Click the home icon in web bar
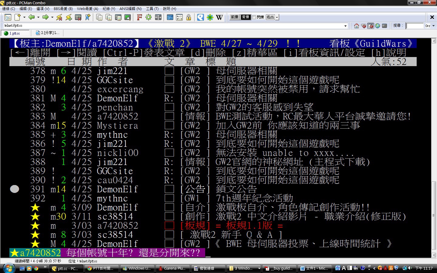The width and height of the screenshot is (437, 273). (357, 26)
